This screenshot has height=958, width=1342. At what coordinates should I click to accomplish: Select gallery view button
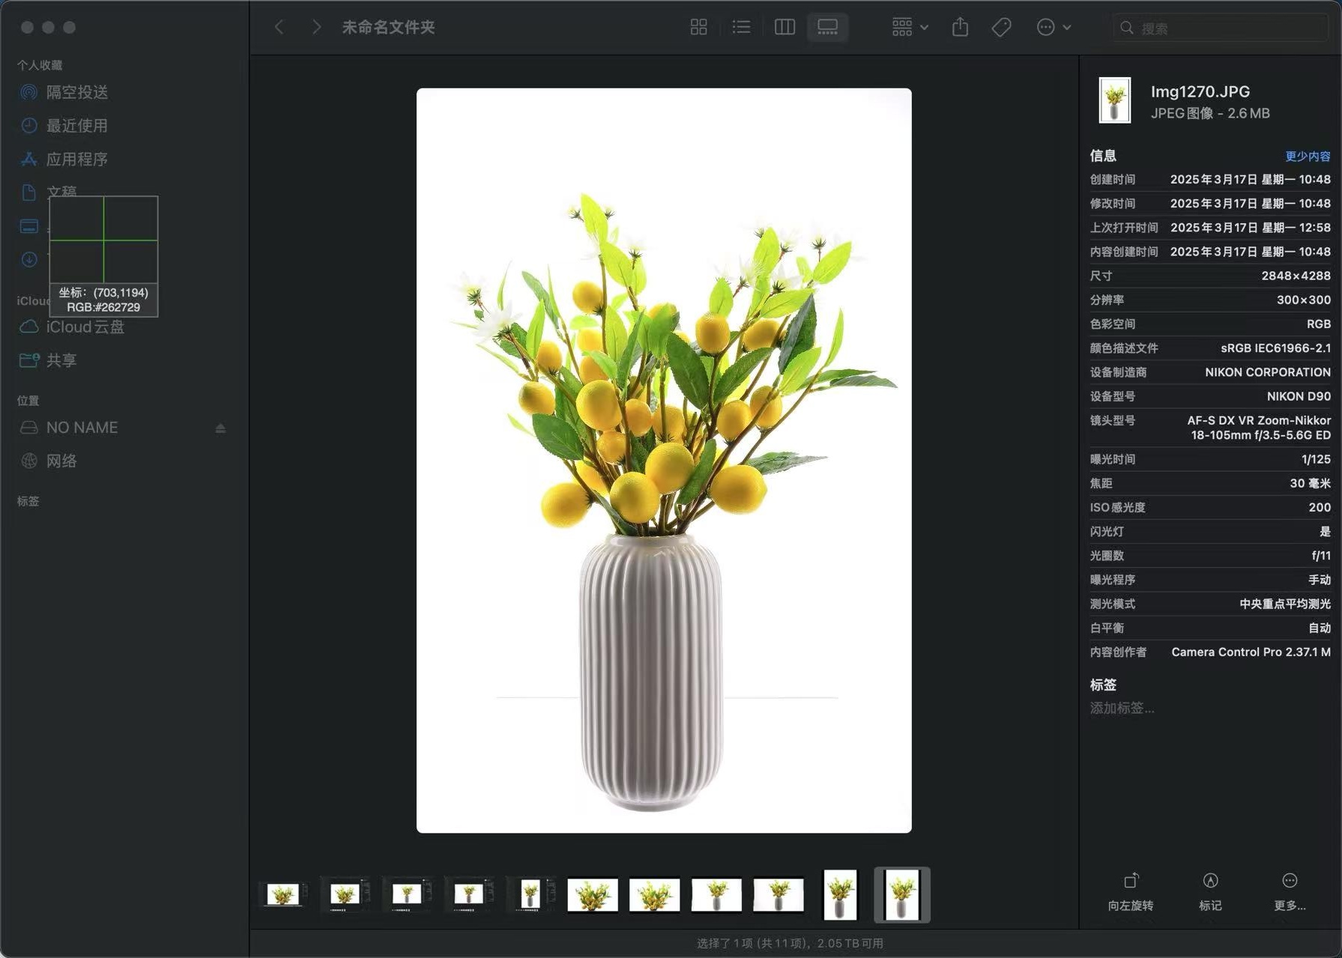pyautogui.click(x=827, y=28)
